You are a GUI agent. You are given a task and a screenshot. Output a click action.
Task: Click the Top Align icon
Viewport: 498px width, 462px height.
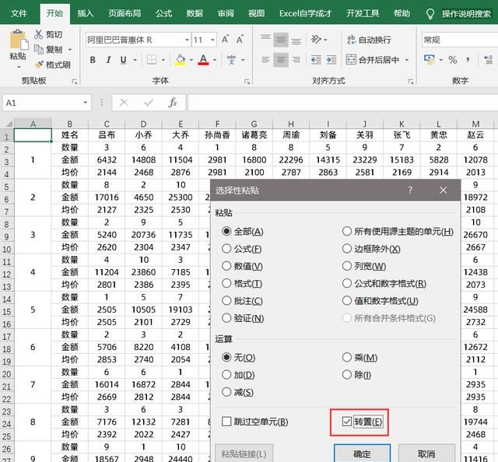265,40
